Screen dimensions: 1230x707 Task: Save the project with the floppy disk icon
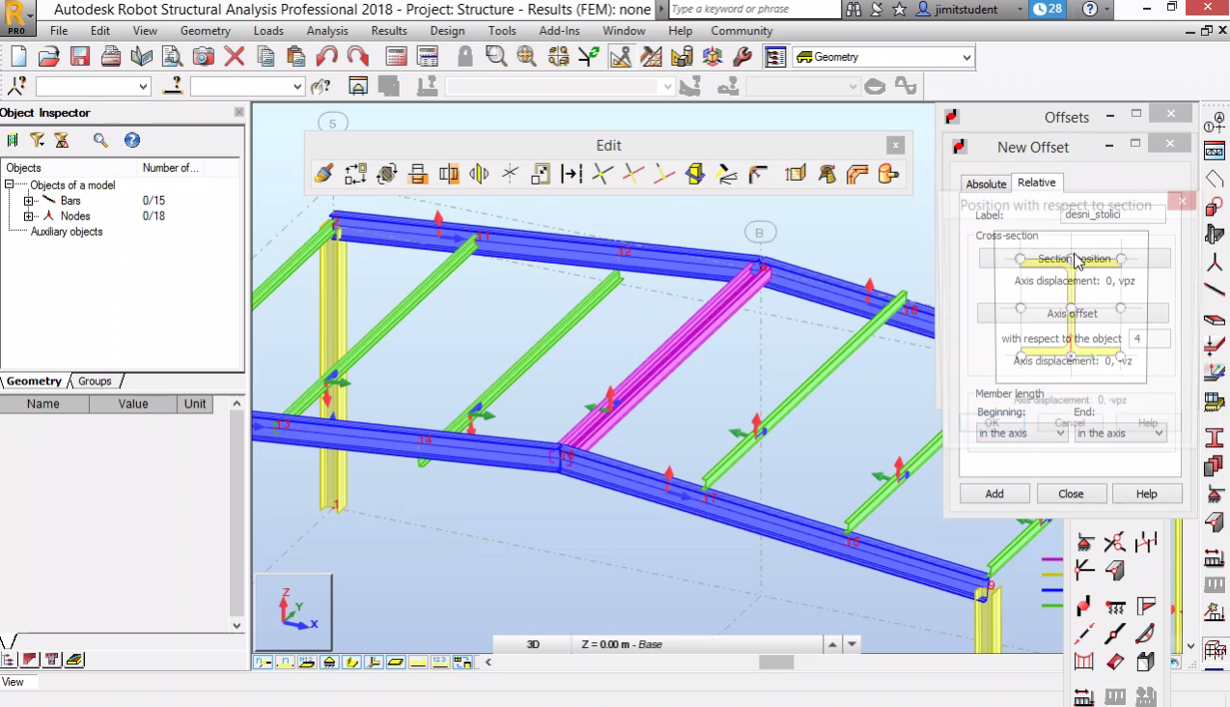80,56
